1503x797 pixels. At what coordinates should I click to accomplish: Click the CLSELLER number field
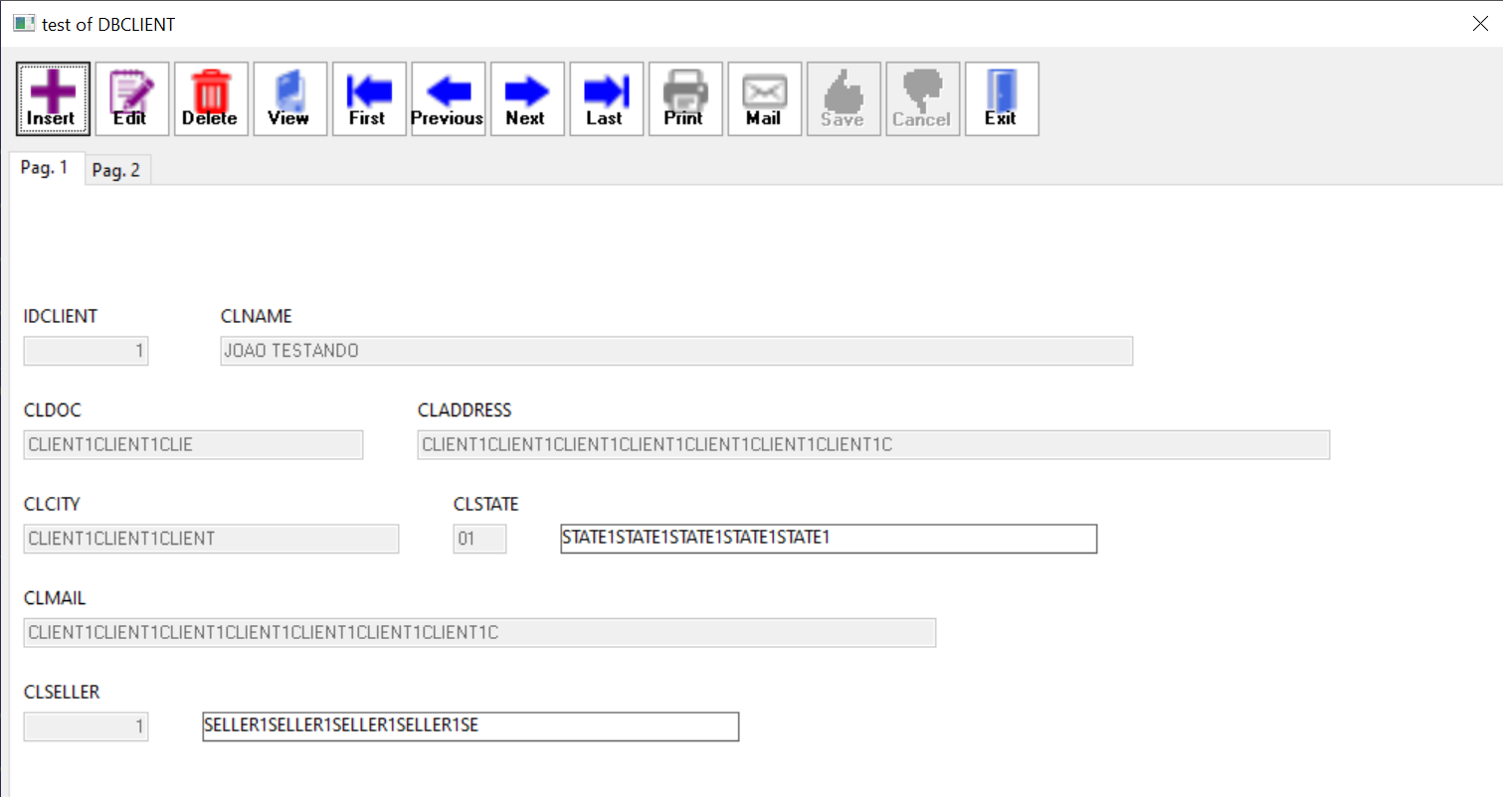[x=86, y=726]
